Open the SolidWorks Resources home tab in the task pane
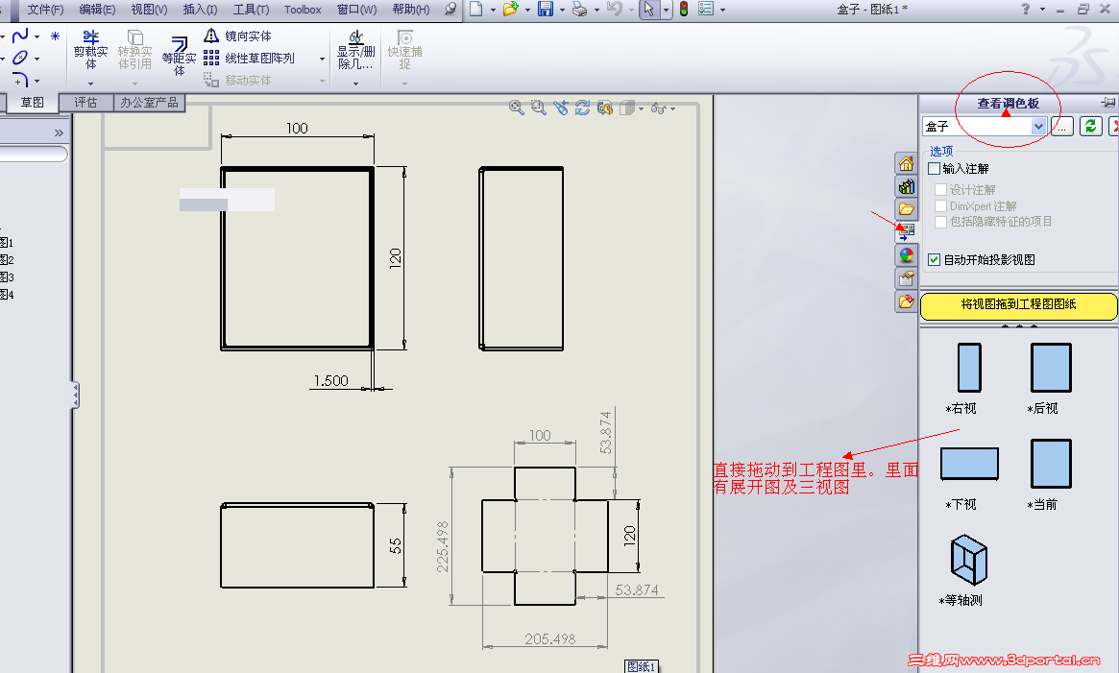Viewport: 1119px width, 673px height. [x=907, y=163]
